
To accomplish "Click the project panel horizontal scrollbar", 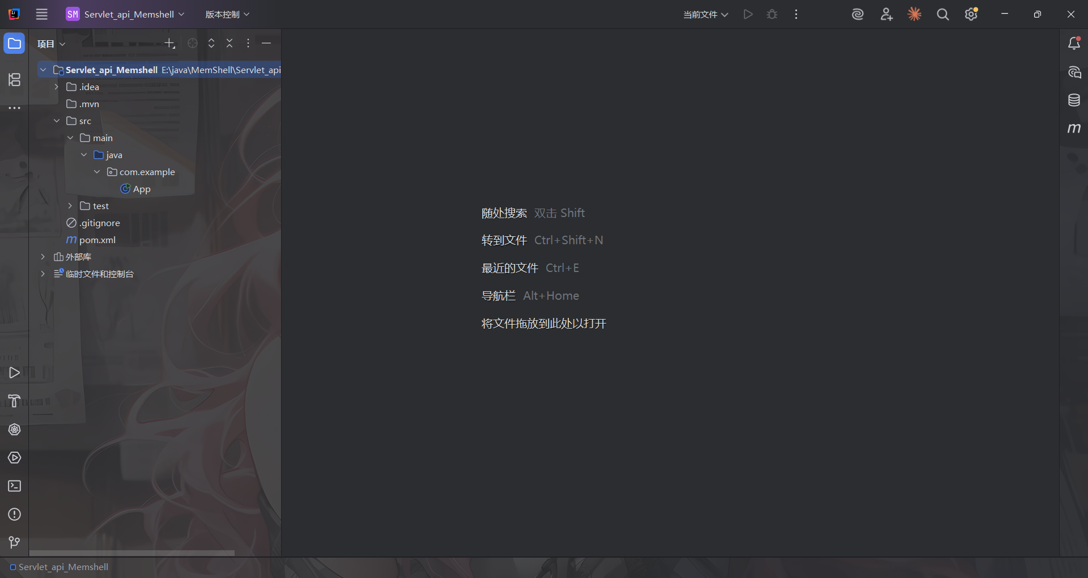I will click(131, 553).
